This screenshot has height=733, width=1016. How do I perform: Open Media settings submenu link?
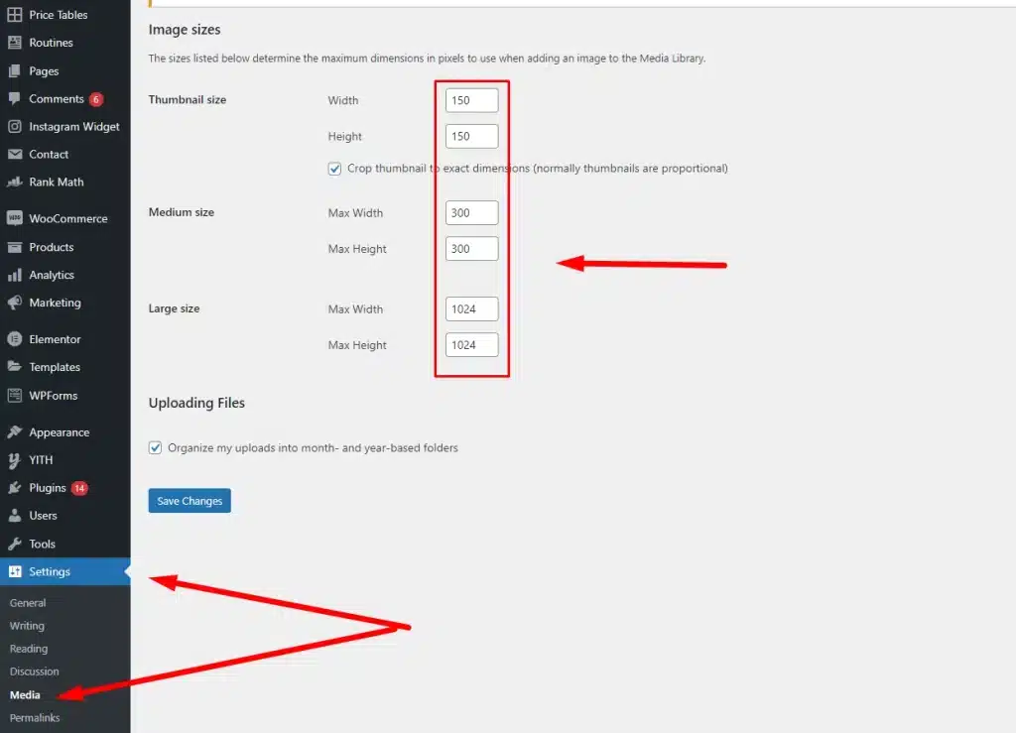point(25,694)
